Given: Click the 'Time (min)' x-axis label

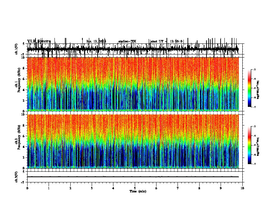Looking at the screenshot, I should [138, 191].
